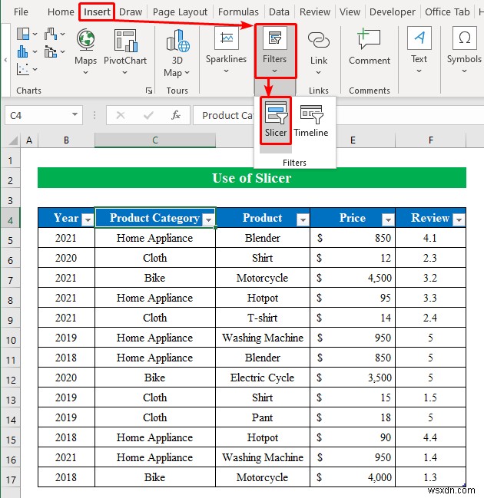Viewport: 484px width, 498px height.
Task: Open the Filters group button
Action: 275,51
